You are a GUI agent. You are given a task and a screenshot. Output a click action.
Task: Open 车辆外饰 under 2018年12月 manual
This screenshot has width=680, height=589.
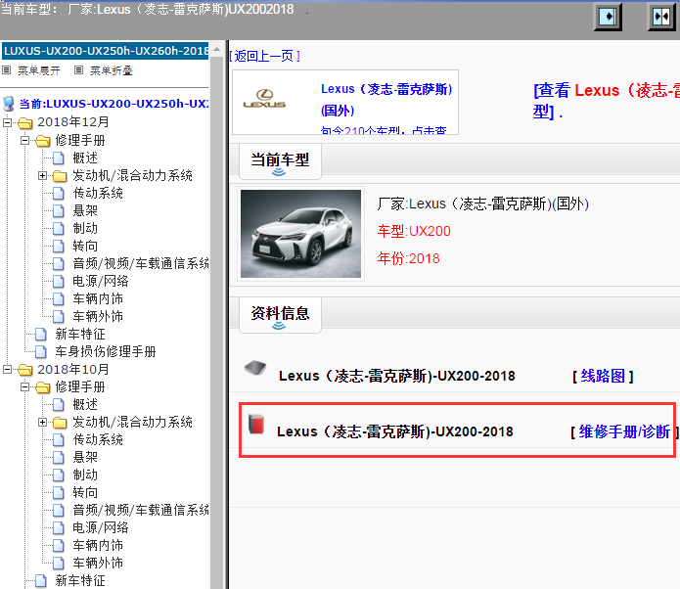[x=98, y=316]
